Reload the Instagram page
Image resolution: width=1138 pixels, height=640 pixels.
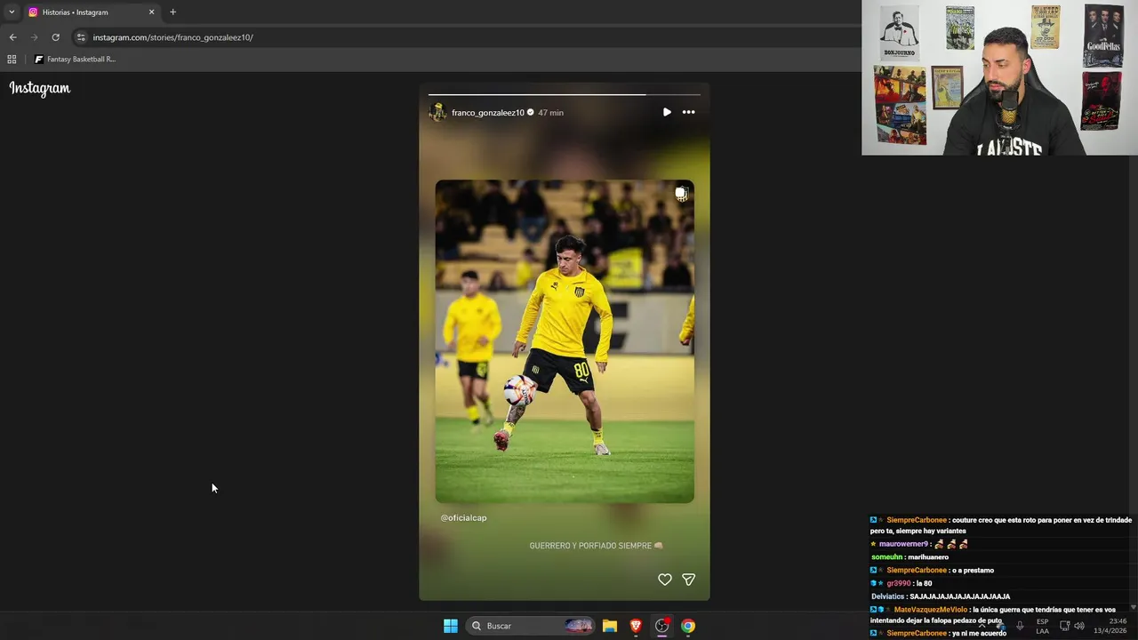click(x=55, y=37)
